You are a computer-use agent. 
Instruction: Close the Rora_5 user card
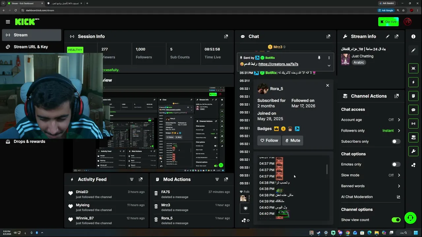click(327, 85)
